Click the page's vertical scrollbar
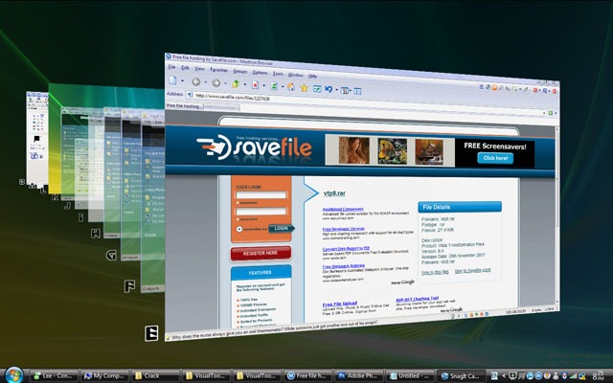The height and width of the screenshot is (383, 613). 557,214
